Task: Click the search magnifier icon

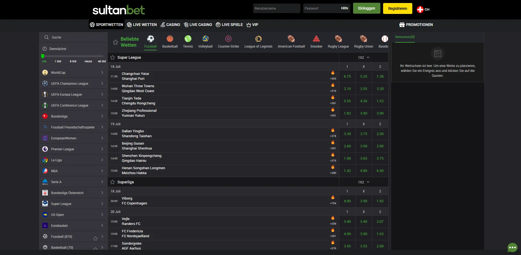Action: 46,37
